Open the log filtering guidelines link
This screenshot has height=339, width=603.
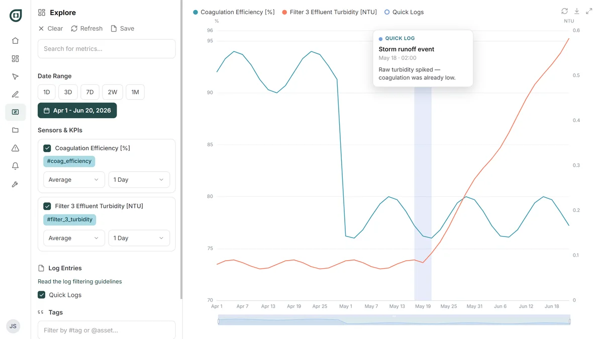click(x=80, y=282)
